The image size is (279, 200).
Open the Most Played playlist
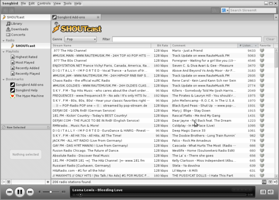coord(22,63)
